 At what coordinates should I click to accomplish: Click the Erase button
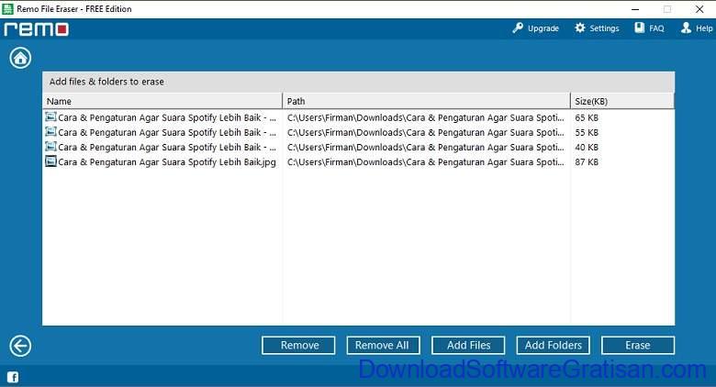click(638, 346)
